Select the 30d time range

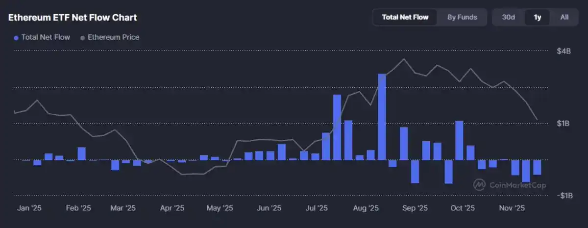509,17
